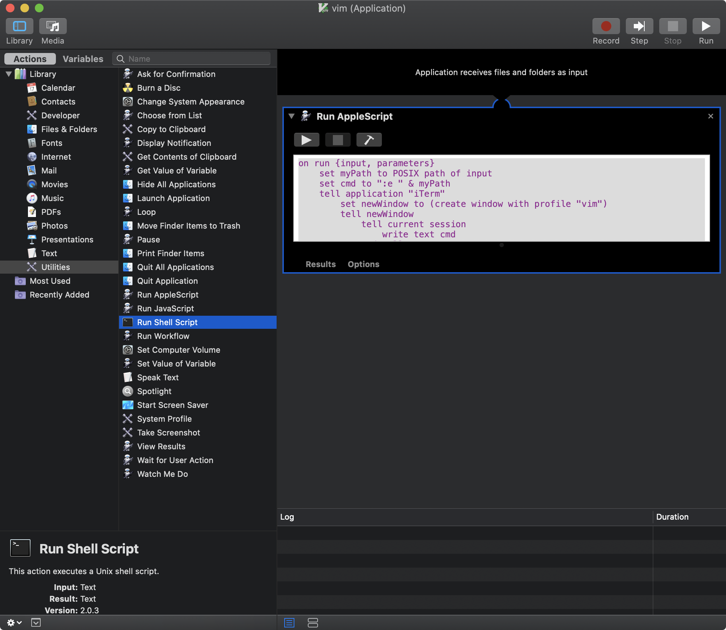Select the Loop action

[198, 212]
